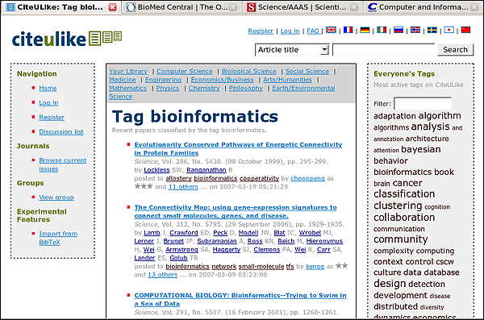Open Your Library category
Viewport: 484px width, 320px height.
click(128, 71)
